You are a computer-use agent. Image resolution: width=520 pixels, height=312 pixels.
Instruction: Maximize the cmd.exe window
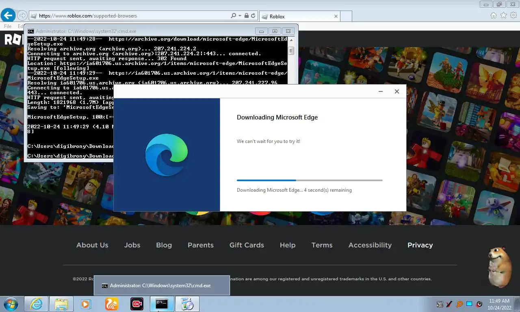(275, 31)
